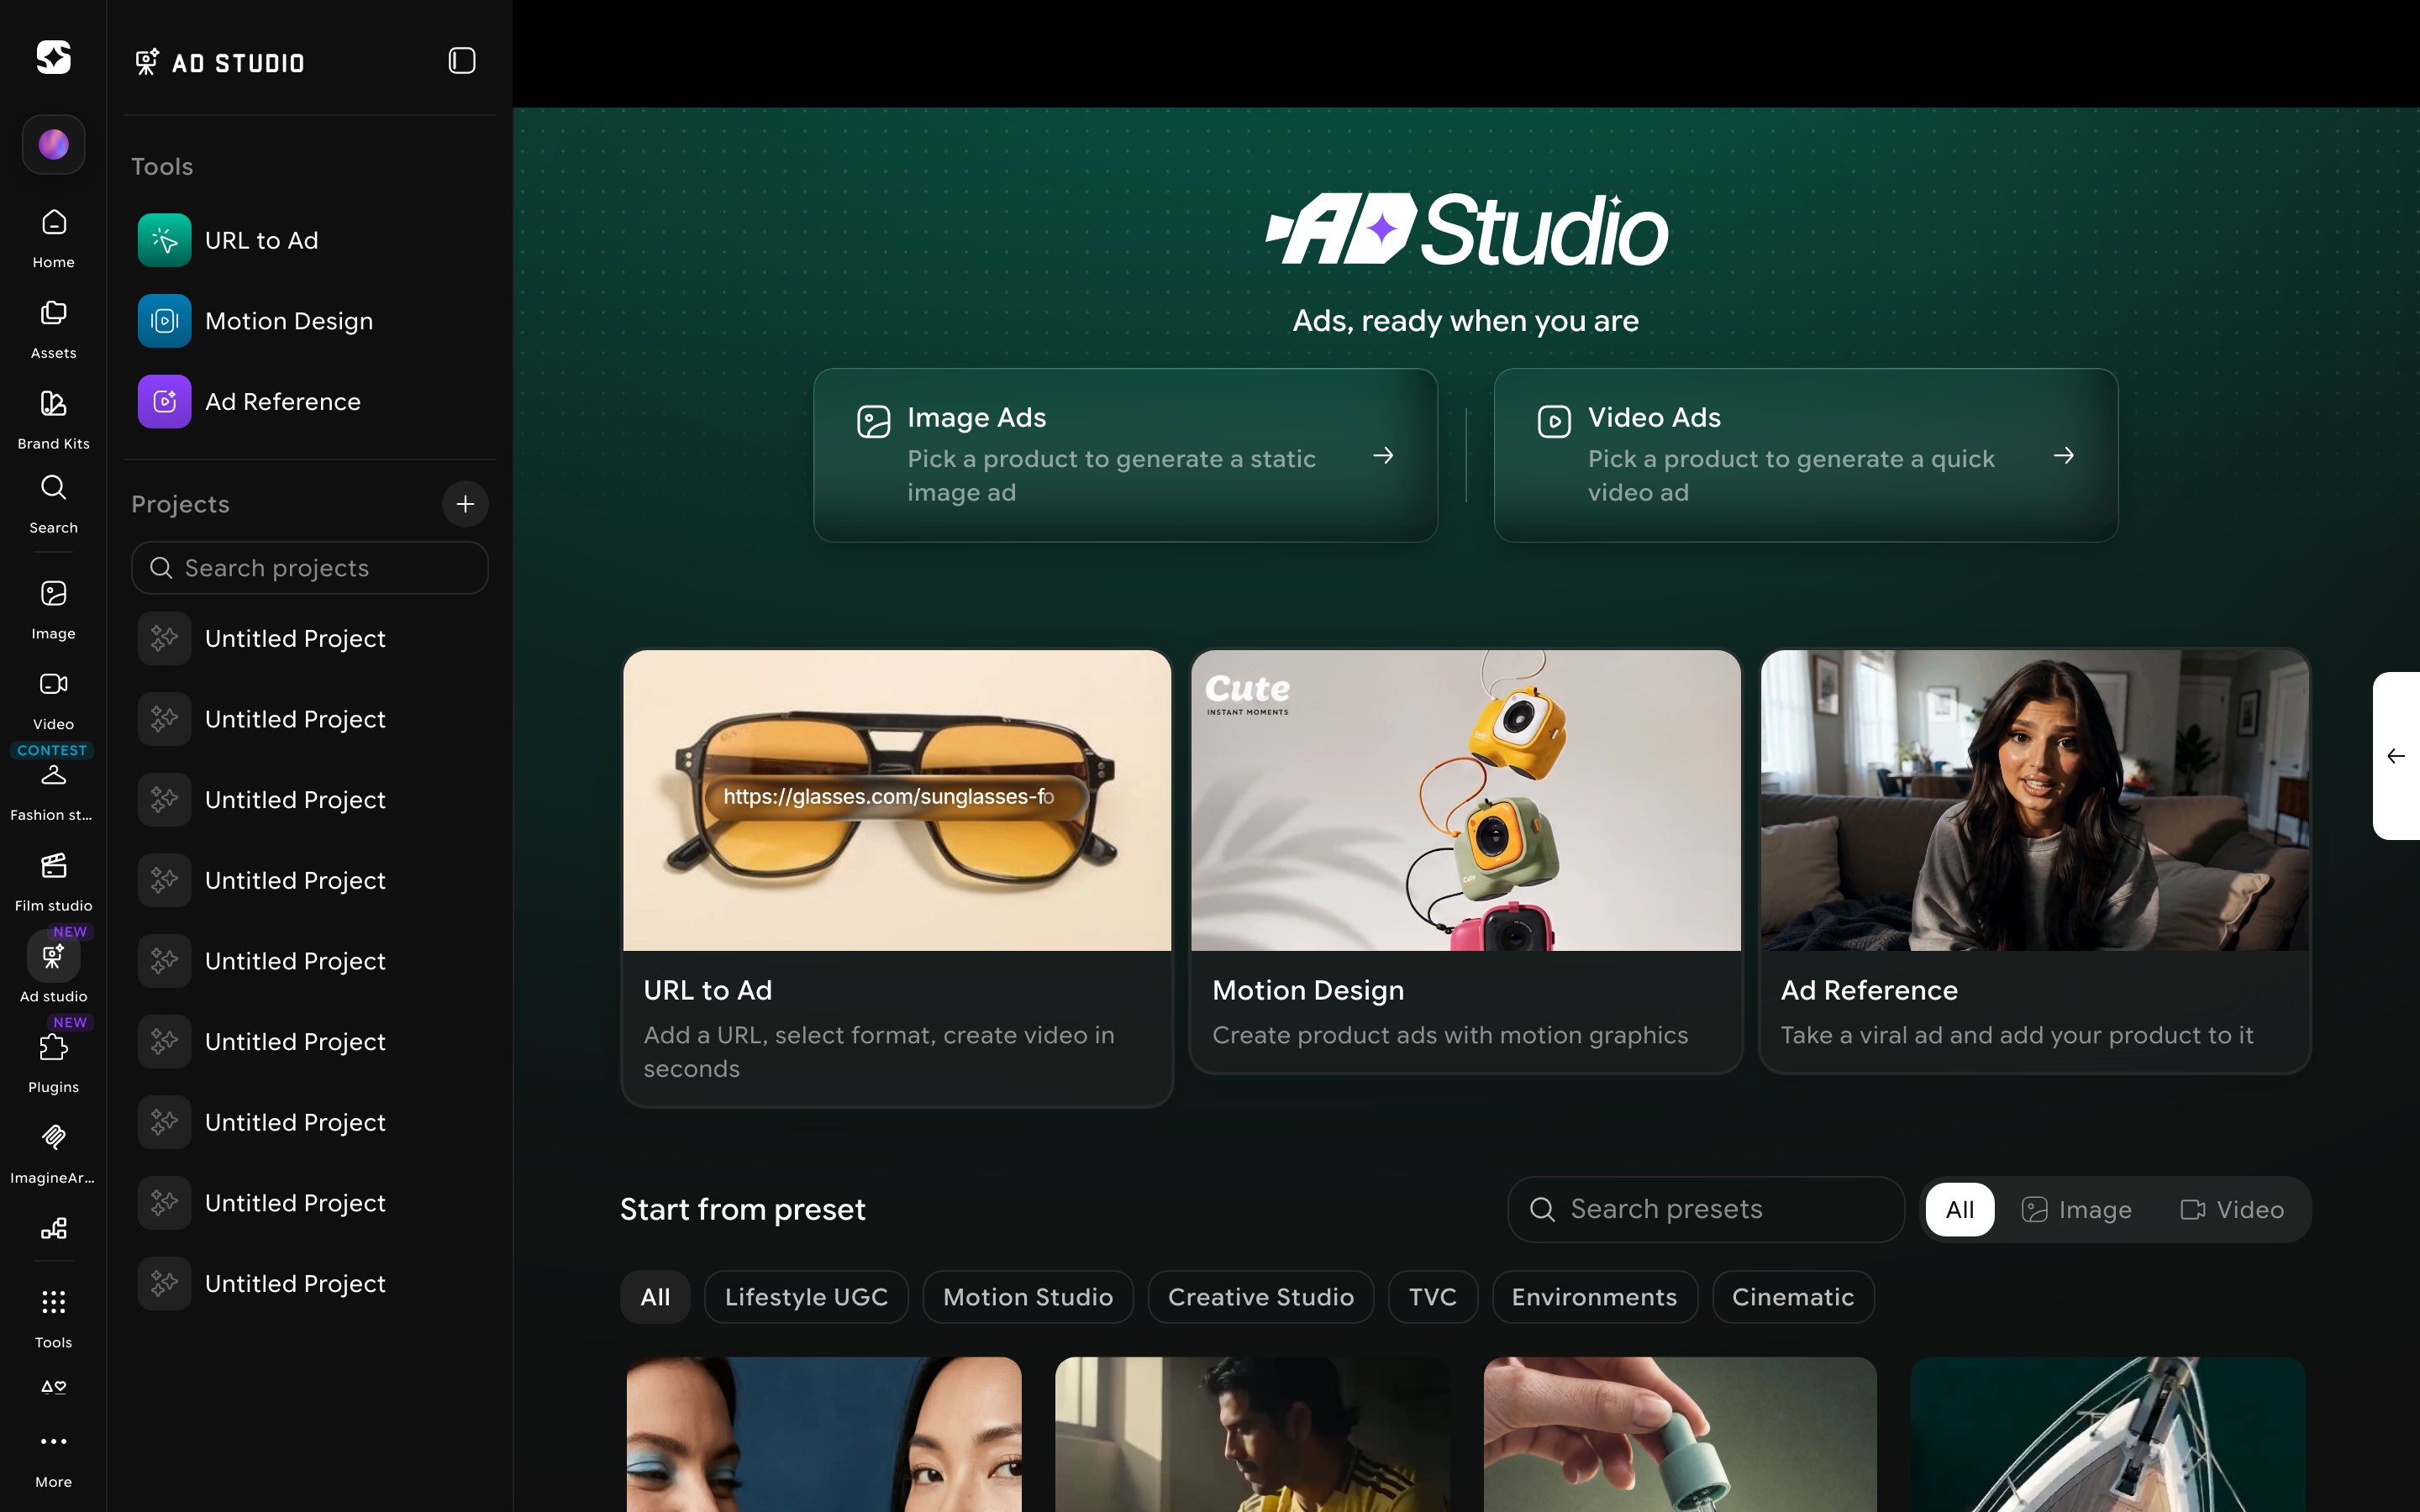Click the arrow on Image Ads card

coord(1383,455)
